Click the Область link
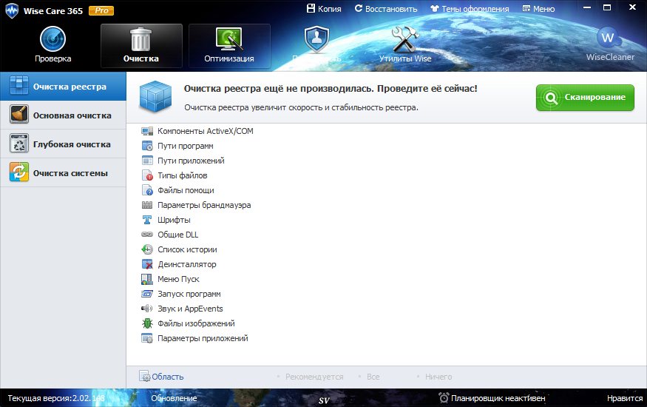Viewport: 647px width, 407px height. [x=167, y=377]
